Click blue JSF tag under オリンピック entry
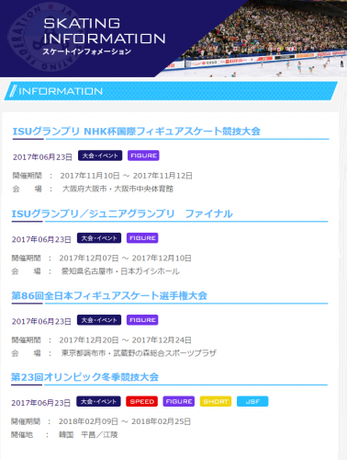Viewport: 347px width, 460px height. coord(252,401)
